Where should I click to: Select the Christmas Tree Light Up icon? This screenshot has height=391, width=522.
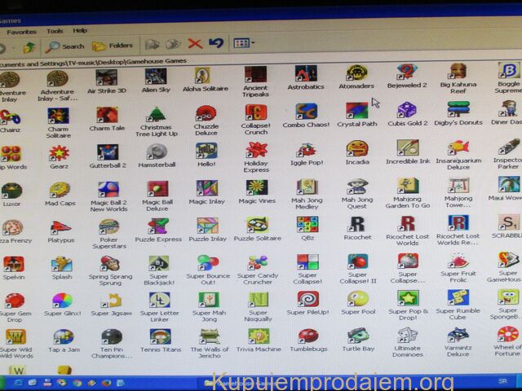(x=156, y=115)
